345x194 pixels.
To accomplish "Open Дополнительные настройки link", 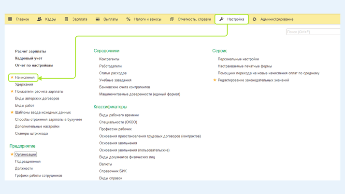I will (37, 126).
